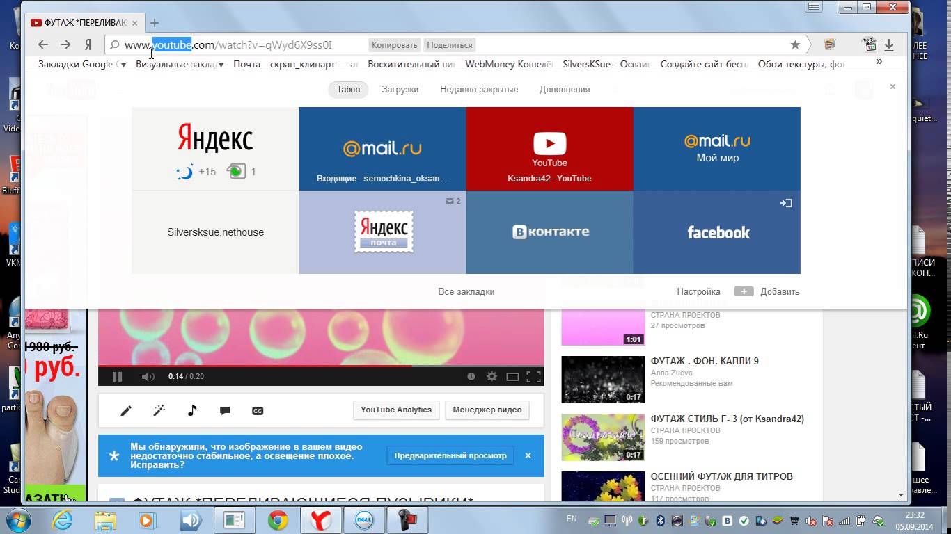Open the music note audio icon
This screenshot has height=534, width=951.
(x=192, y=410)
